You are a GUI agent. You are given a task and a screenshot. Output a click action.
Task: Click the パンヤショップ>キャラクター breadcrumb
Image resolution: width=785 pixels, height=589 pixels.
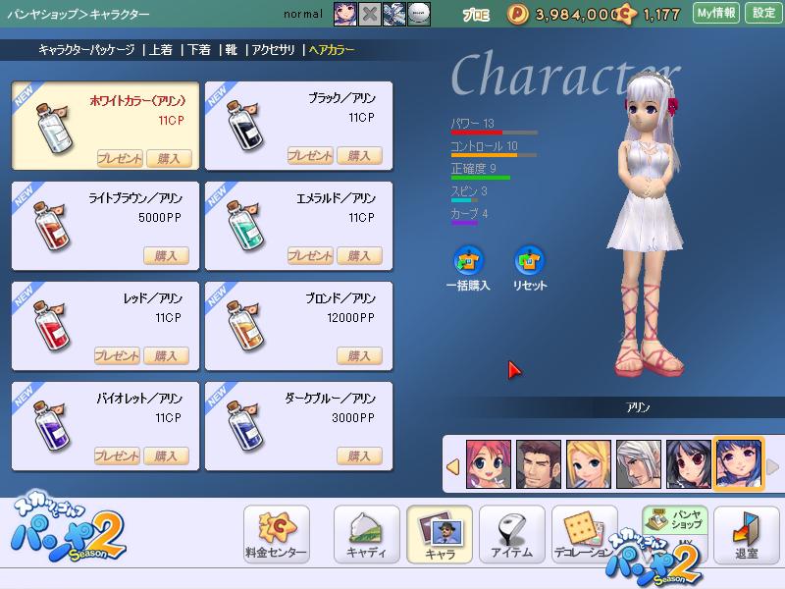click(78, 14)
